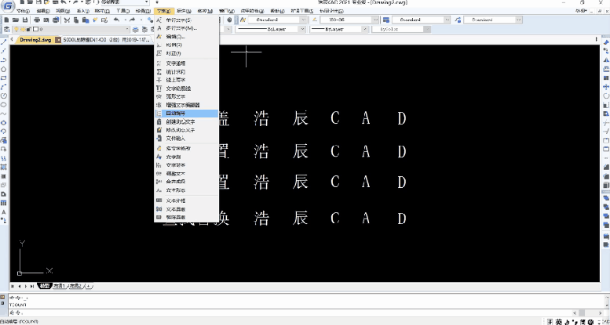Image resolution: width=610 pixels, height=325 pixels.
Task: Click the layer 0 color square
Action: (35, 29)
